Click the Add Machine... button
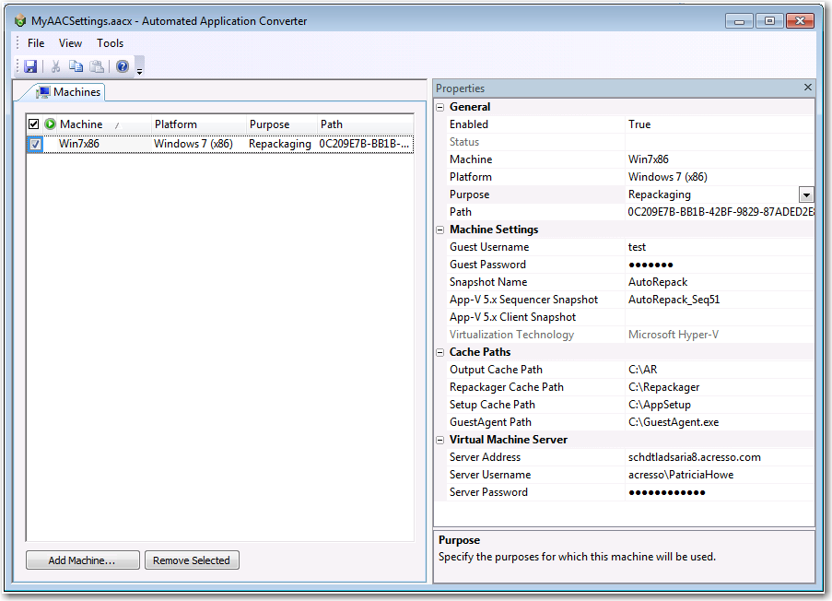 pyautogui.click(x=82, y=560)
